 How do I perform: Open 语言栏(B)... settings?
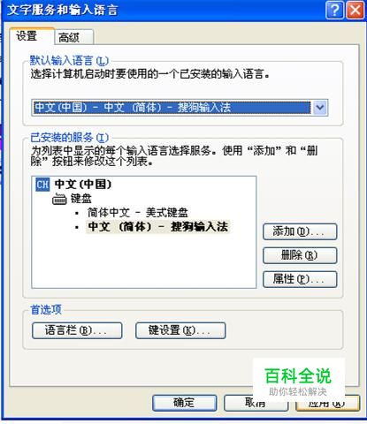pos(77,330)
